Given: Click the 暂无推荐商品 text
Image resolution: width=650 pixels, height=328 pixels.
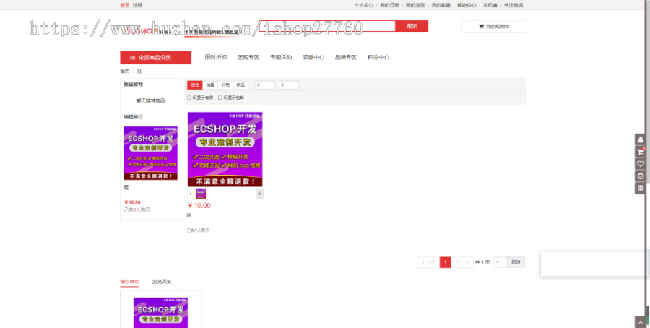Looking at the screenshot, I should (x=150, y=100).
